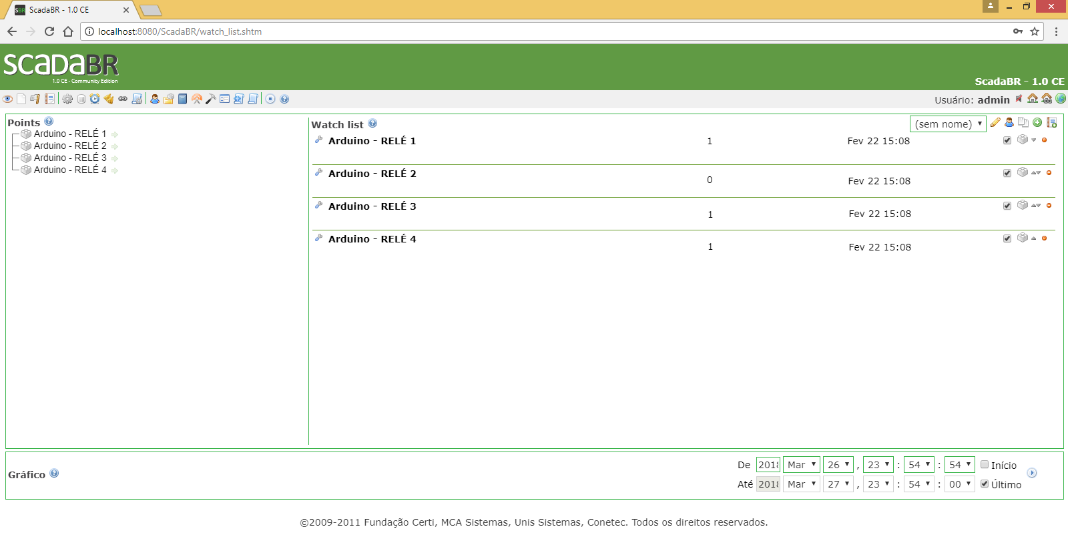Image resolution: width=1068 pixels, height=535 pixels.
Task: Open watch list user sharing icon
Action: [1009, 122]
